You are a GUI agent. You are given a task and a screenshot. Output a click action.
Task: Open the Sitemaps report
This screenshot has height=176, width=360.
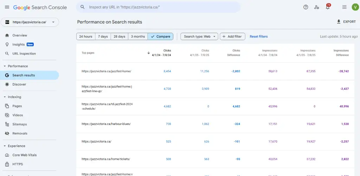tap(30, 124)
